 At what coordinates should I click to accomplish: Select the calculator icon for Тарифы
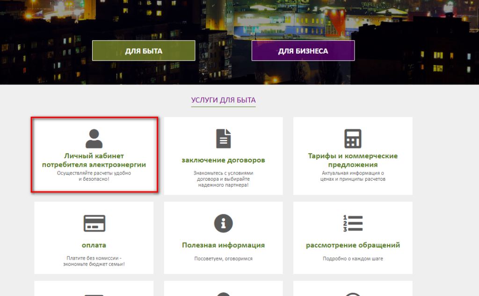point(353,139)
